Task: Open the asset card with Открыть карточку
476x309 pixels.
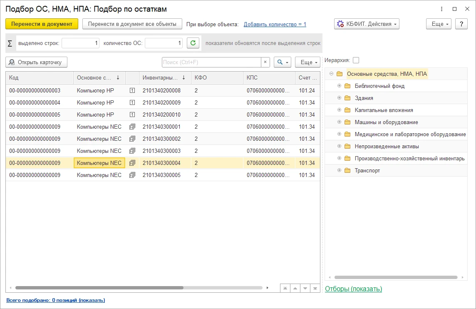Action: [37, 62]
